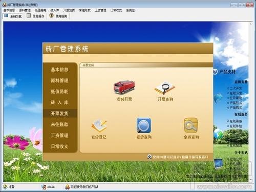Select 砖入库 in the navigation sidebar
256x192 pixels.
tap(59, 102)
